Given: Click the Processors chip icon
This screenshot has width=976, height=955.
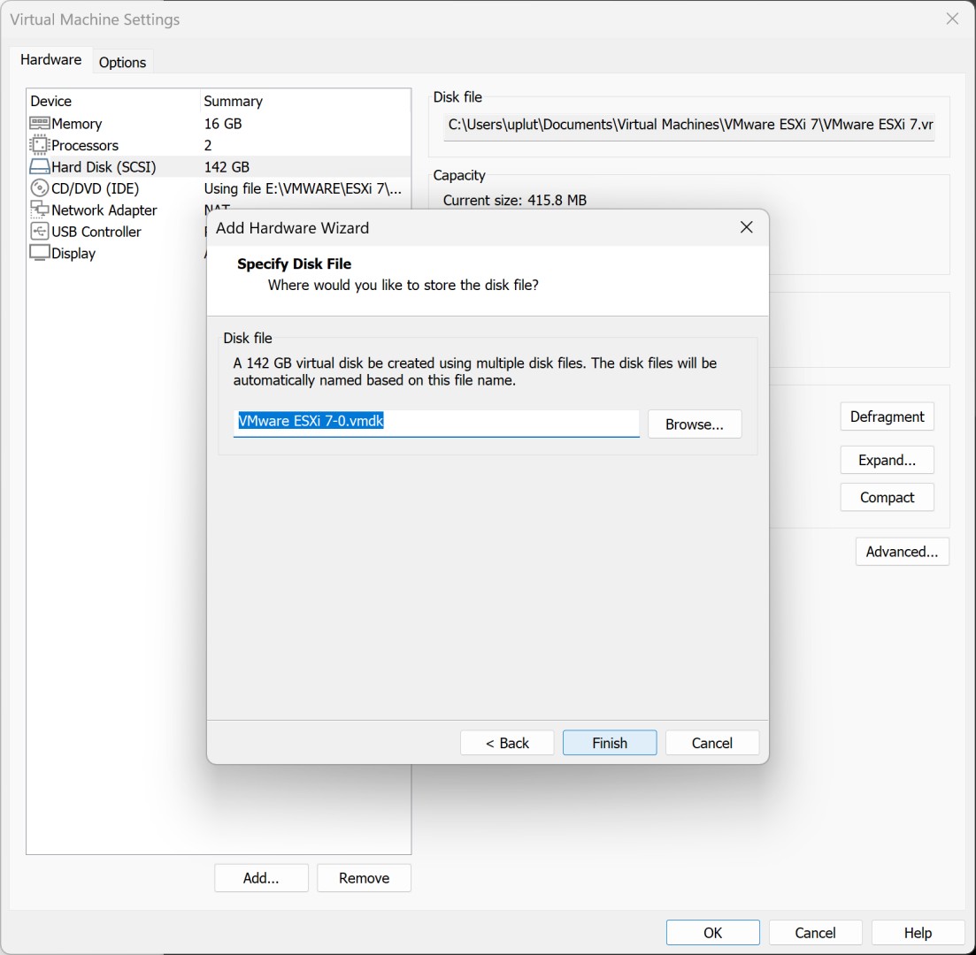Looking at the screenshot, I should coord(39,145).
